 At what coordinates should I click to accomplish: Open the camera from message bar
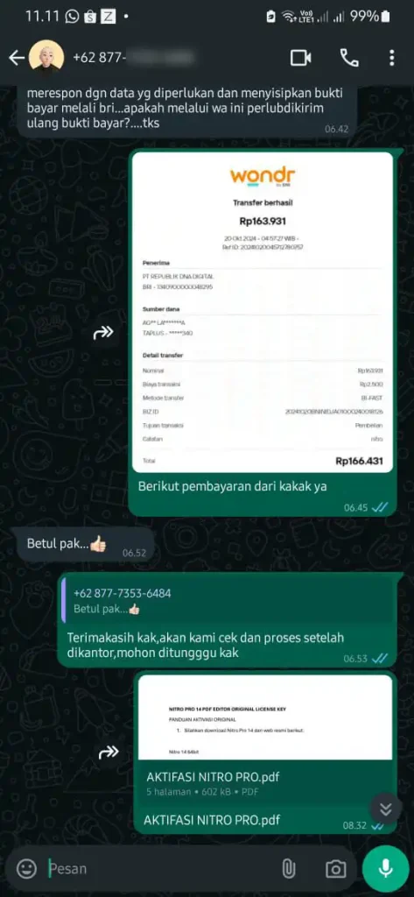[x=335, y=869]
